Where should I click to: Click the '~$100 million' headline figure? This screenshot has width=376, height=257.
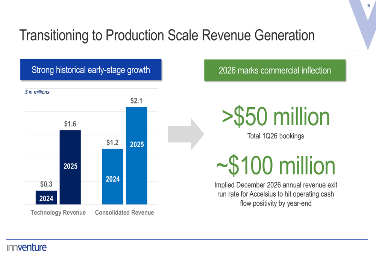(276, 165)
